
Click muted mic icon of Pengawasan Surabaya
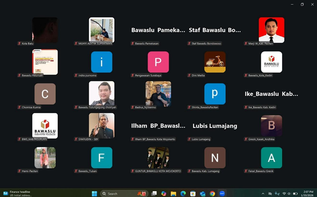pyautogui.click(x=133, y=76)
